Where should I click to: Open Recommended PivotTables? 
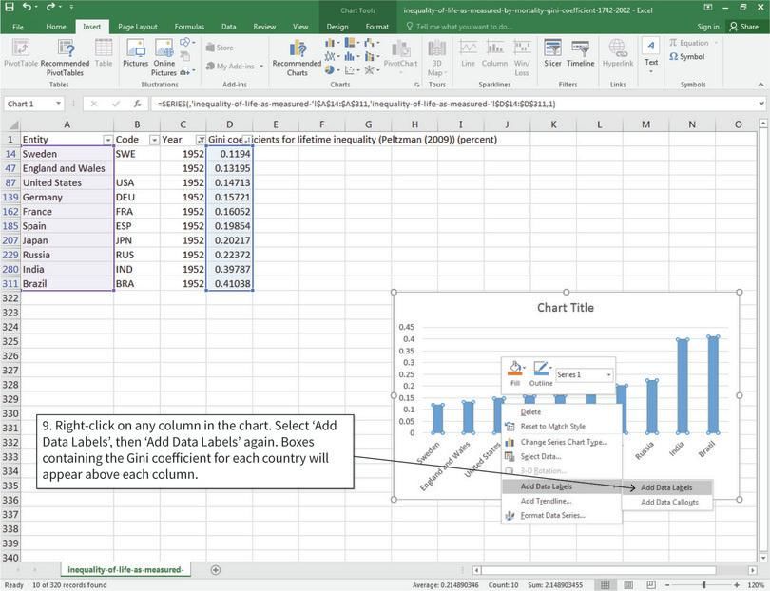point(65,58)
